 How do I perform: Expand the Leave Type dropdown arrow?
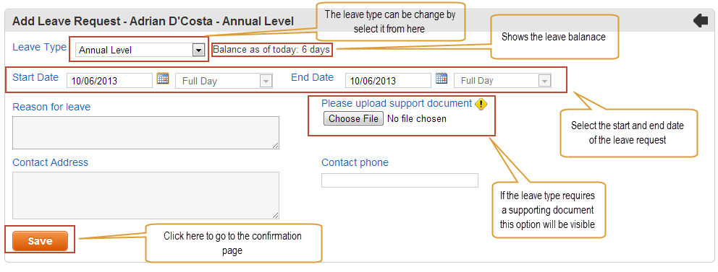[198, 51]
